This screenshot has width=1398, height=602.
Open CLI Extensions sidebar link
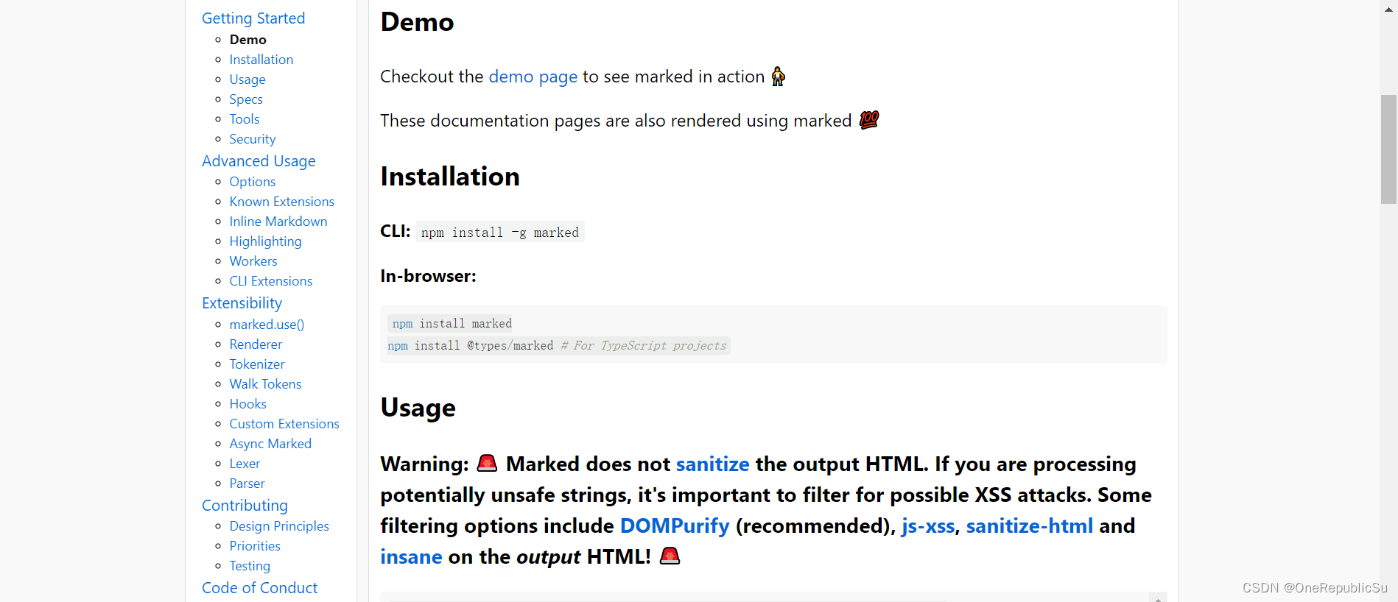[271, 281]
